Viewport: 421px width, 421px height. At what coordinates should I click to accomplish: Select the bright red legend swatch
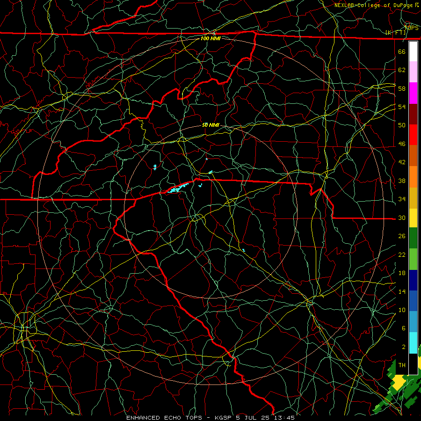coord(413,135)
